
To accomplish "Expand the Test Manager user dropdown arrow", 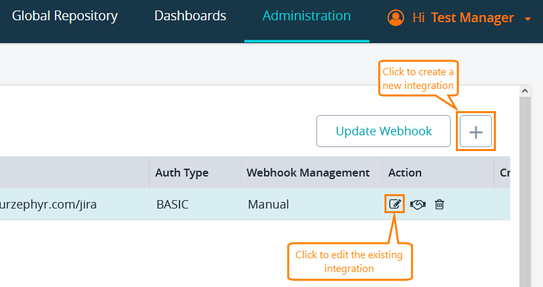I will pos(528,20).
